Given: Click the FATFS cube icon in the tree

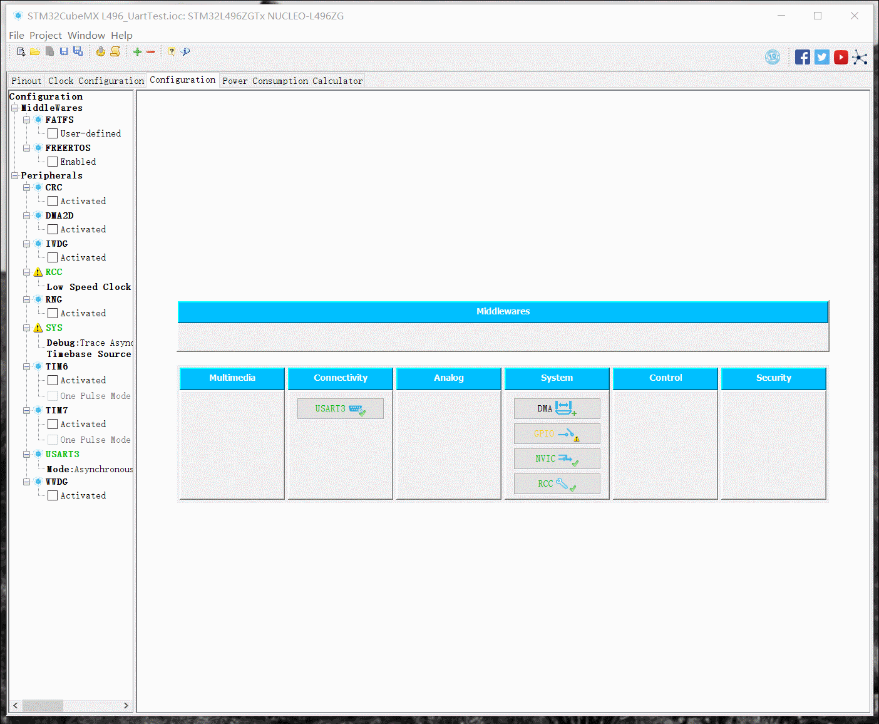Looking at the screenshot, I should point(38,120).
